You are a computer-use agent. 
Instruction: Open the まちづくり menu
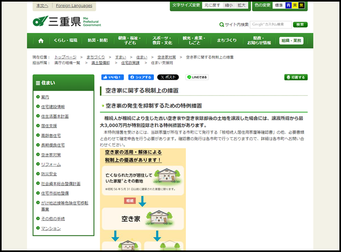click(226, 40)
